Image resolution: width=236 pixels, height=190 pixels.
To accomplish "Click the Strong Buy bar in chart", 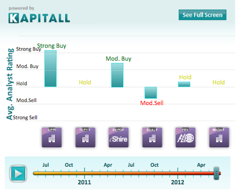I will (51, 69).
